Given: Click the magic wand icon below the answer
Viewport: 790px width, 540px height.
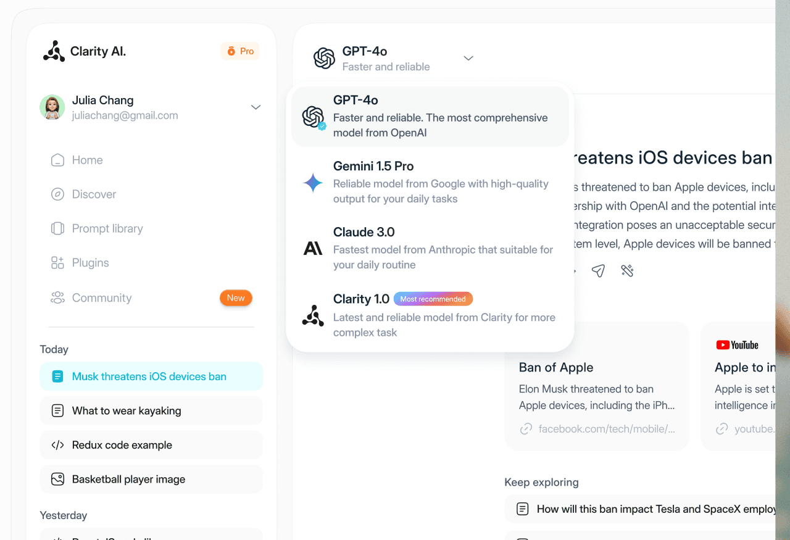Looking at the screenshot, I should pos(628,271).
